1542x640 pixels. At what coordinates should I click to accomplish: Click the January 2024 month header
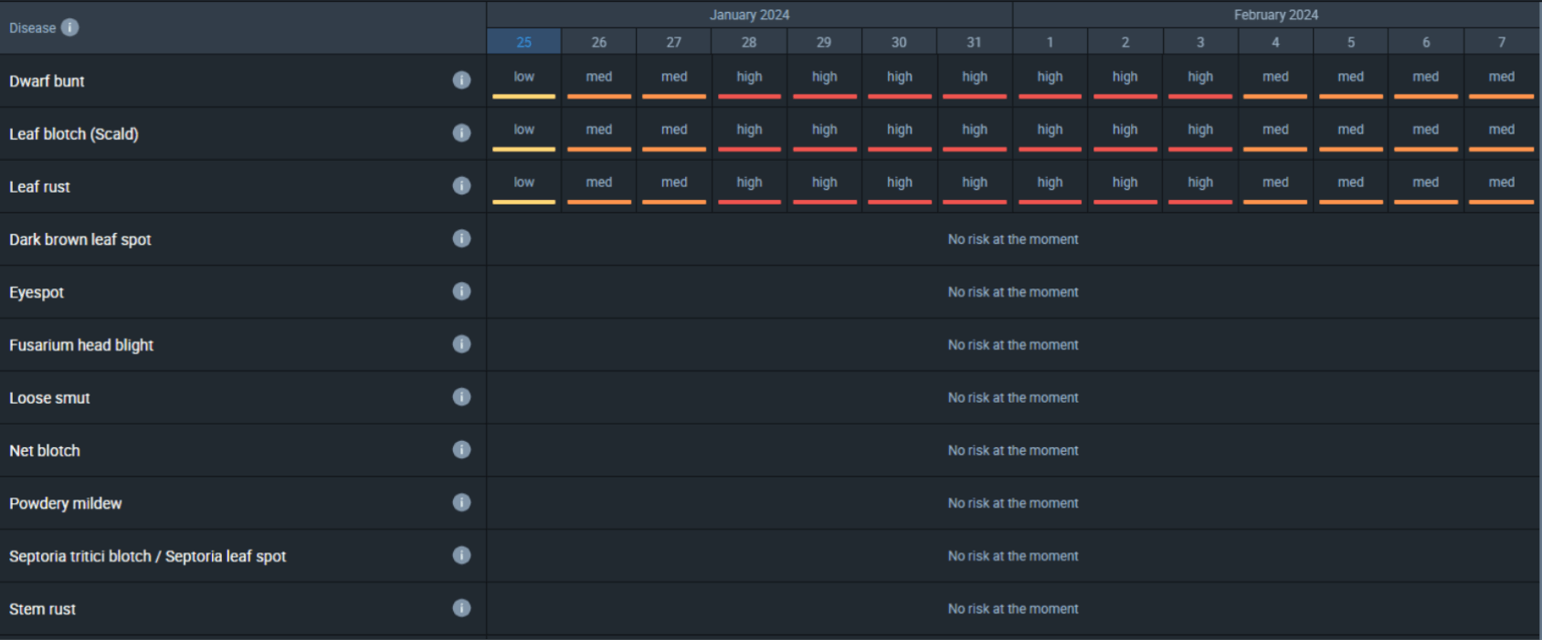click(x=749, y=15)
